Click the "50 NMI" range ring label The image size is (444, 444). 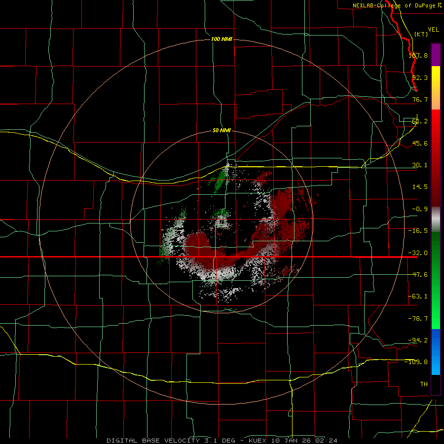tap(222, 131)
